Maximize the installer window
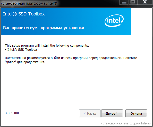 pyautogui.click(x=133, y=2)
